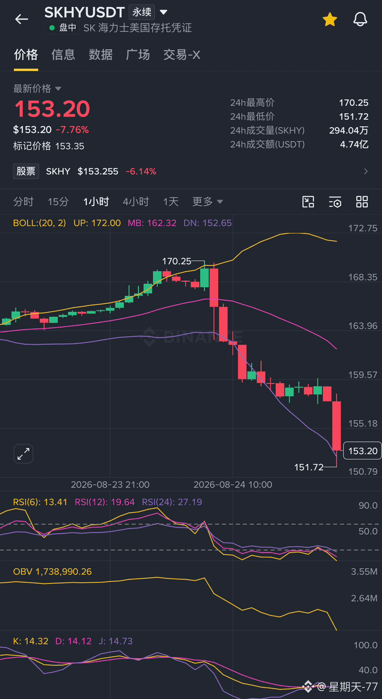Open the 股票 SKHY stock row
Screen dimensions: 382x699
tap(191, 171)
